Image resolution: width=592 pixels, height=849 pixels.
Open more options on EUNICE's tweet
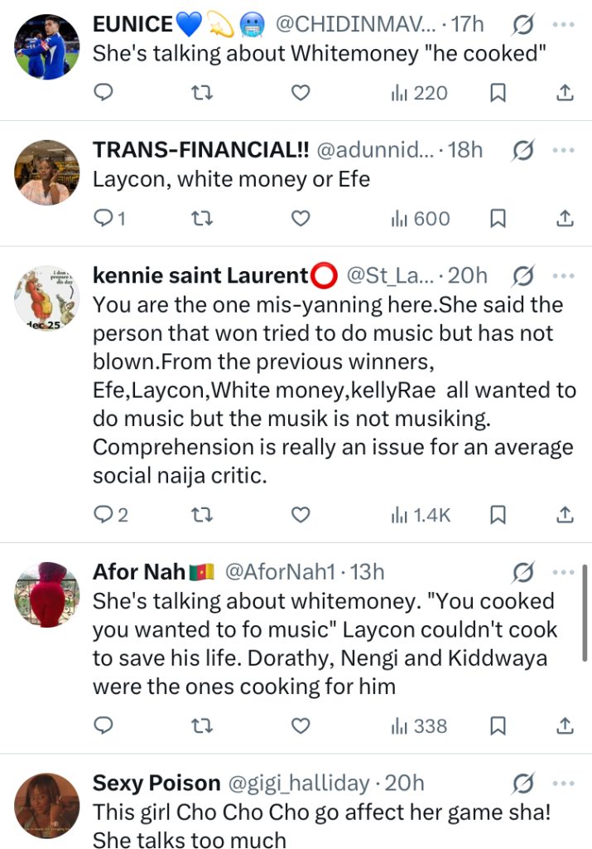tap(563, 25)
